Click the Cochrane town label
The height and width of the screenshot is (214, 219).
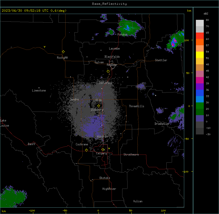tap(82, 144)
